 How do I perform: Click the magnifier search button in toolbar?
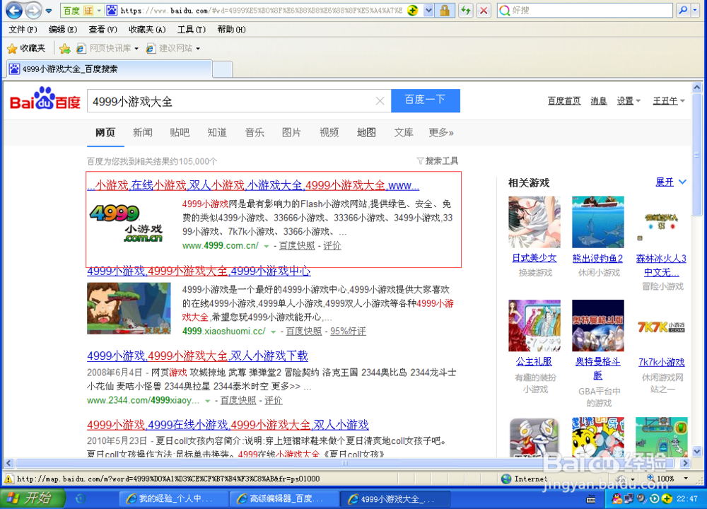(683, 10)
